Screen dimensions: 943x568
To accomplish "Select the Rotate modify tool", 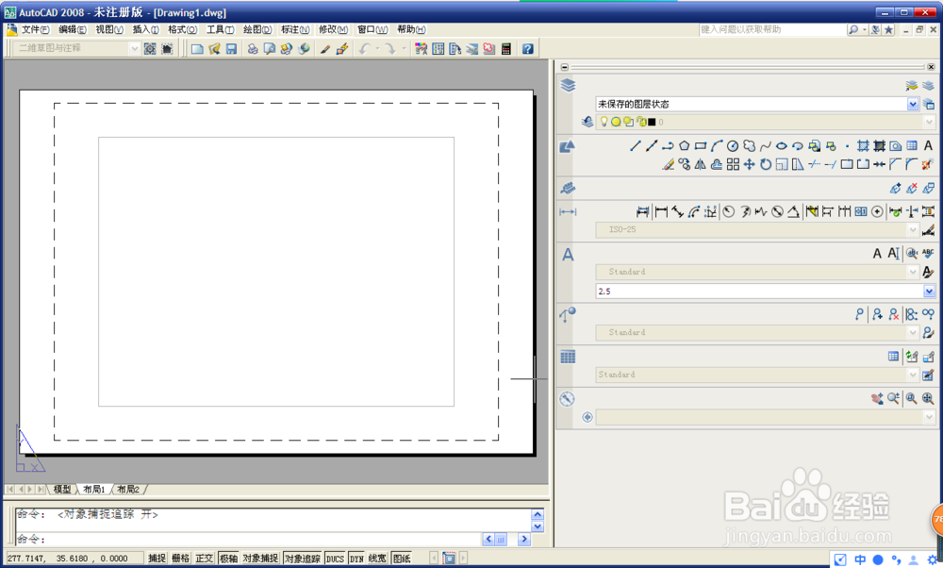I will 765,164.
